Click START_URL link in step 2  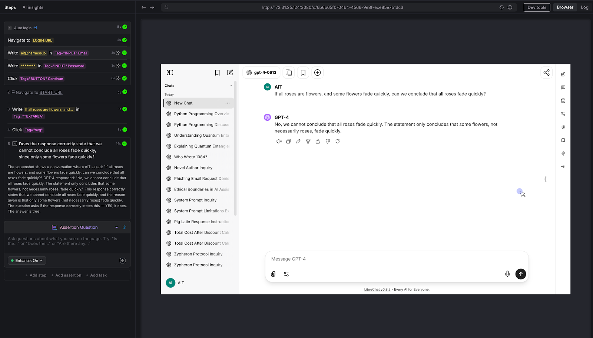(51, 93)
